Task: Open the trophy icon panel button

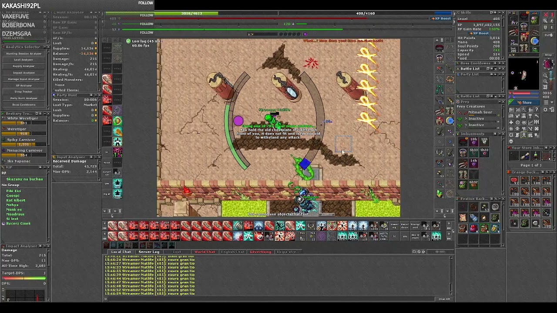Action: point(530,116)
